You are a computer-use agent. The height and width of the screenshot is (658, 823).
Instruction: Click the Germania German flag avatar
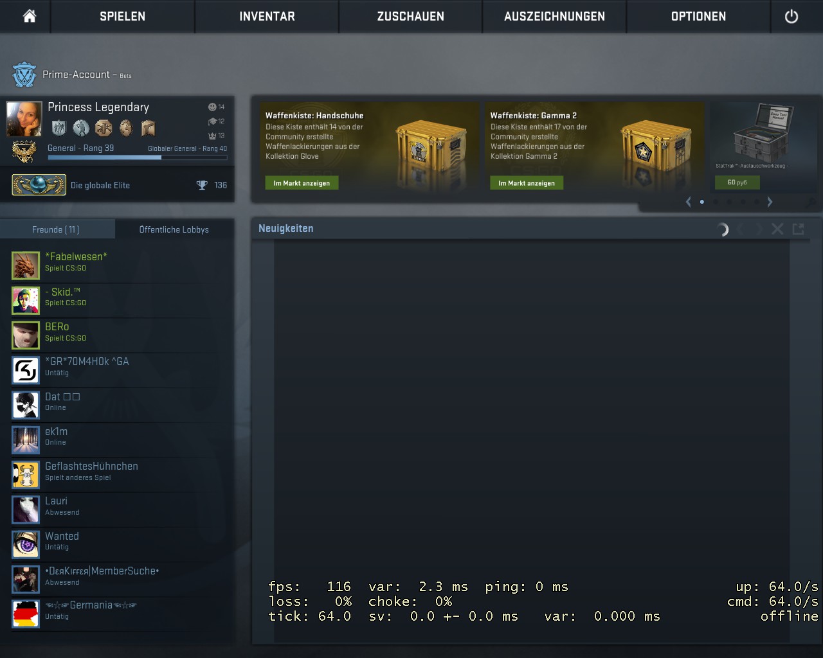(26, 614)
